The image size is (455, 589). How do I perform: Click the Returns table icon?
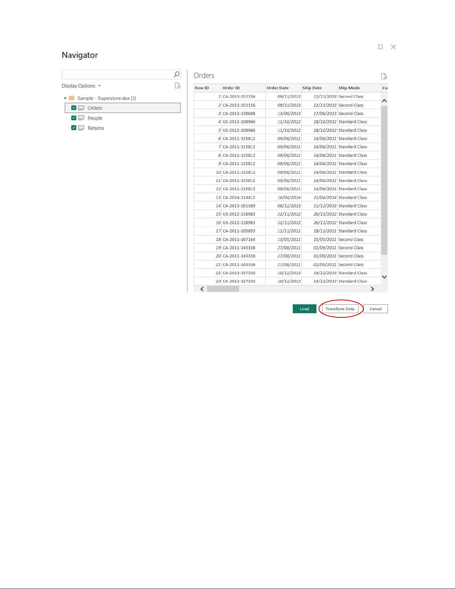click(81, 128)
